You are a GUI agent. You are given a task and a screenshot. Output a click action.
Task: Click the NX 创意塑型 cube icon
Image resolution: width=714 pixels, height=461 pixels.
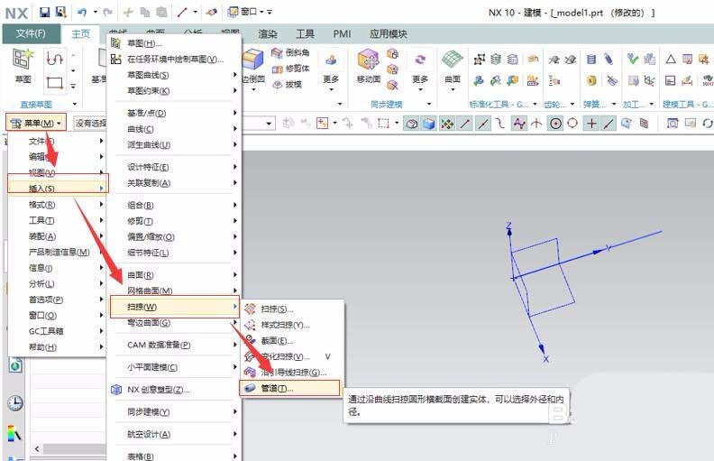116,390
